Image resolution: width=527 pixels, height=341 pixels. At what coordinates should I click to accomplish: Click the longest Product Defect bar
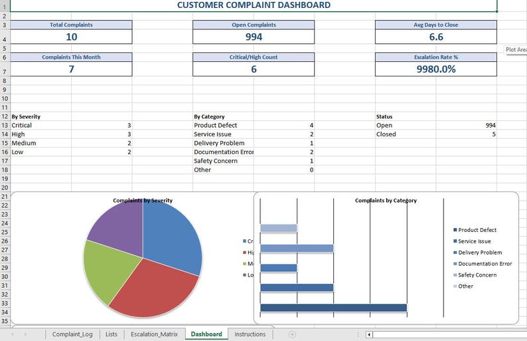[333, 308]
